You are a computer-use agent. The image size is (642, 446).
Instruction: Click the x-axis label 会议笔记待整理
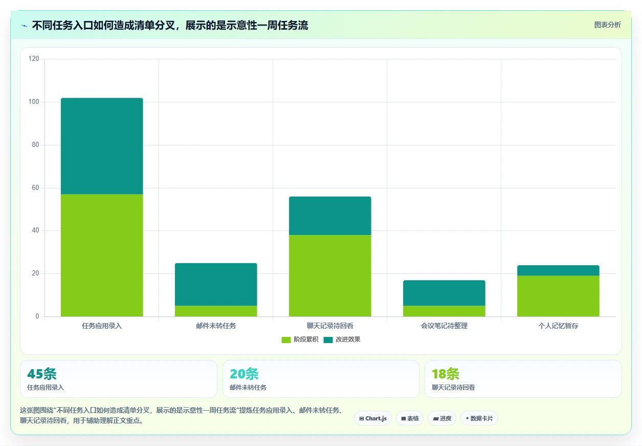click(x=444, y=326)
